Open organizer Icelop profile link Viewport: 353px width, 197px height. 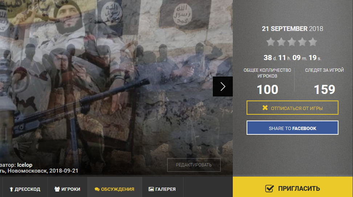25,165
